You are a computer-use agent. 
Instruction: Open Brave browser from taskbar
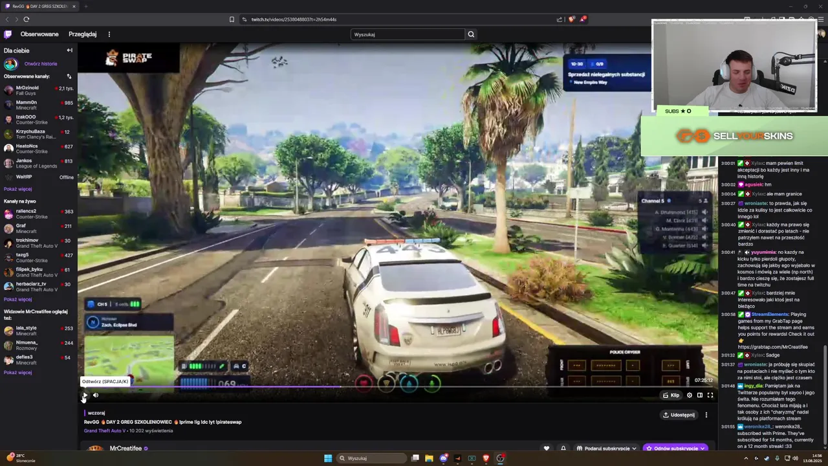486,458
